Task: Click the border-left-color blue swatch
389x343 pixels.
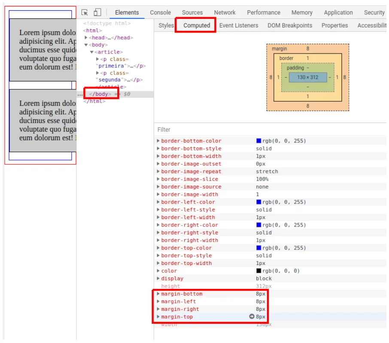Action: (258, 202)
